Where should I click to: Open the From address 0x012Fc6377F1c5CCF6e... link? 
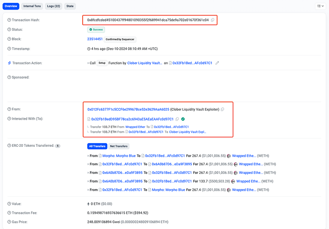[x=128, y=109]
